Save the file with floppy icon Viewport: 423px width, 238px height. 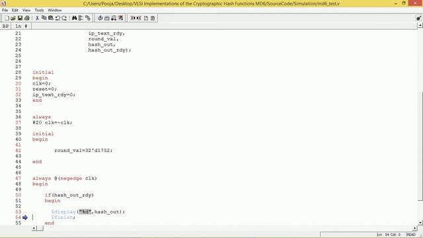click(x=20, y=18)
